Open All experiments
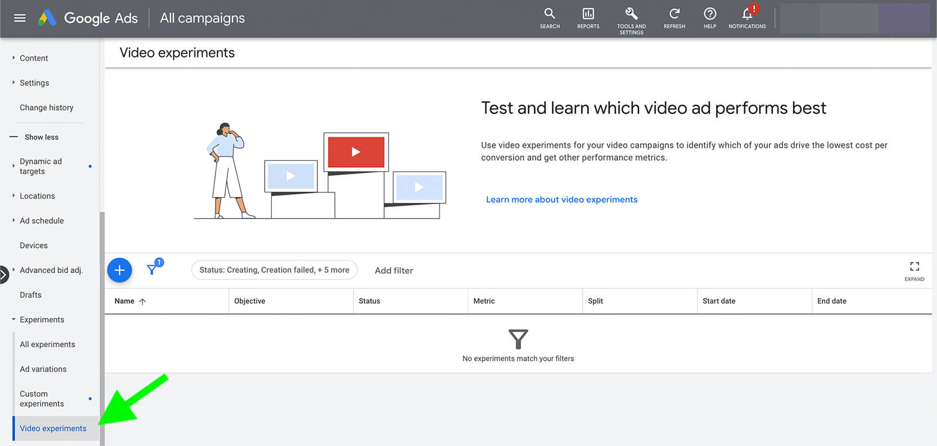Screen dimensions: 937x446 click(47, 344)
